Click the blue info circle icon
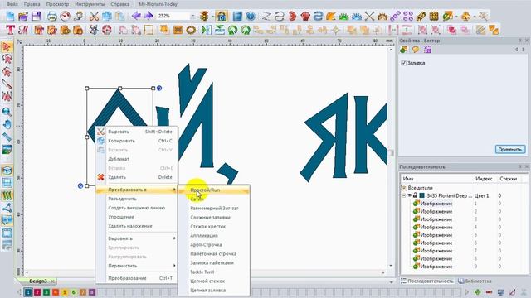The height and width of the screenshot is (298, 531). 251,16
